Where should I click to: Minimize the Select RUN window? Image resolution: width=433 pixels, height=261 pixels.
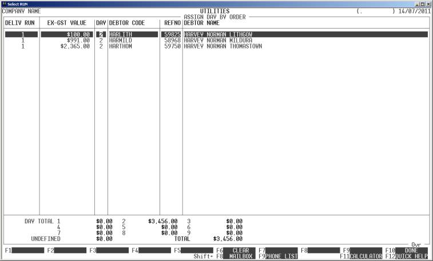pyautogui.click(x=417, y=4)
